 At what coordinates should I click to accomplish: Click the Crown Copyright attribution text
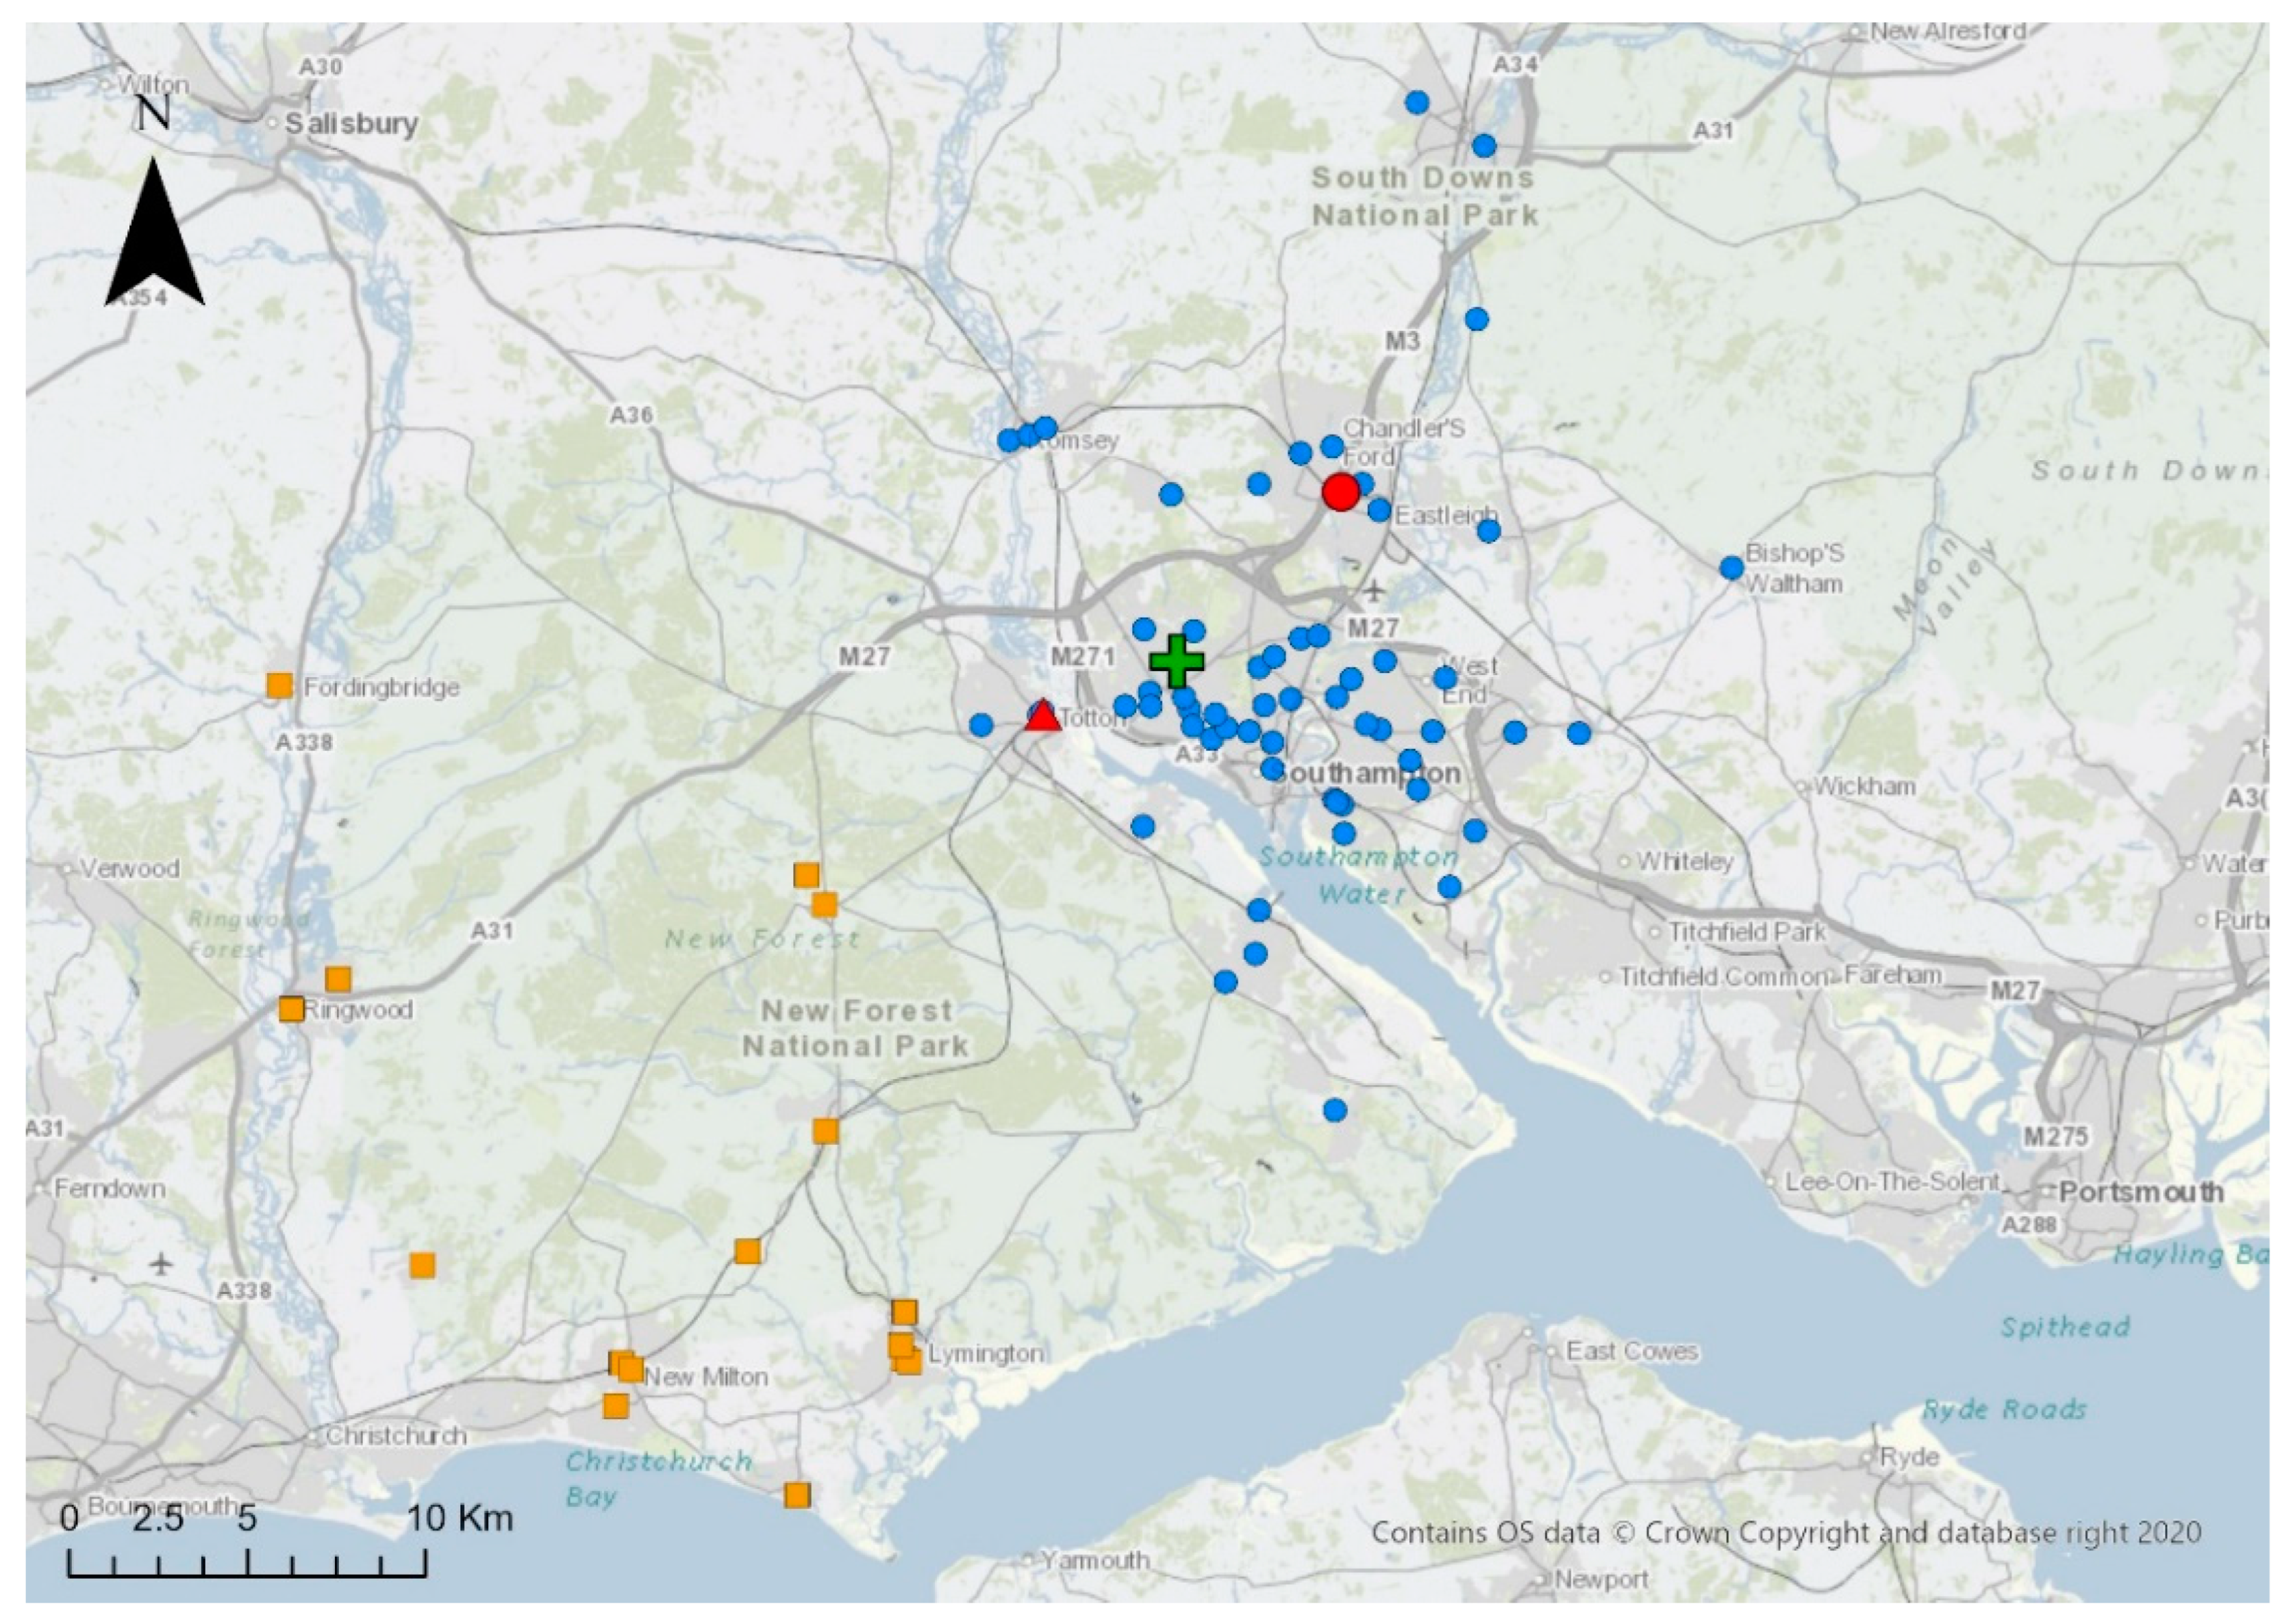pos(1785,1532)
